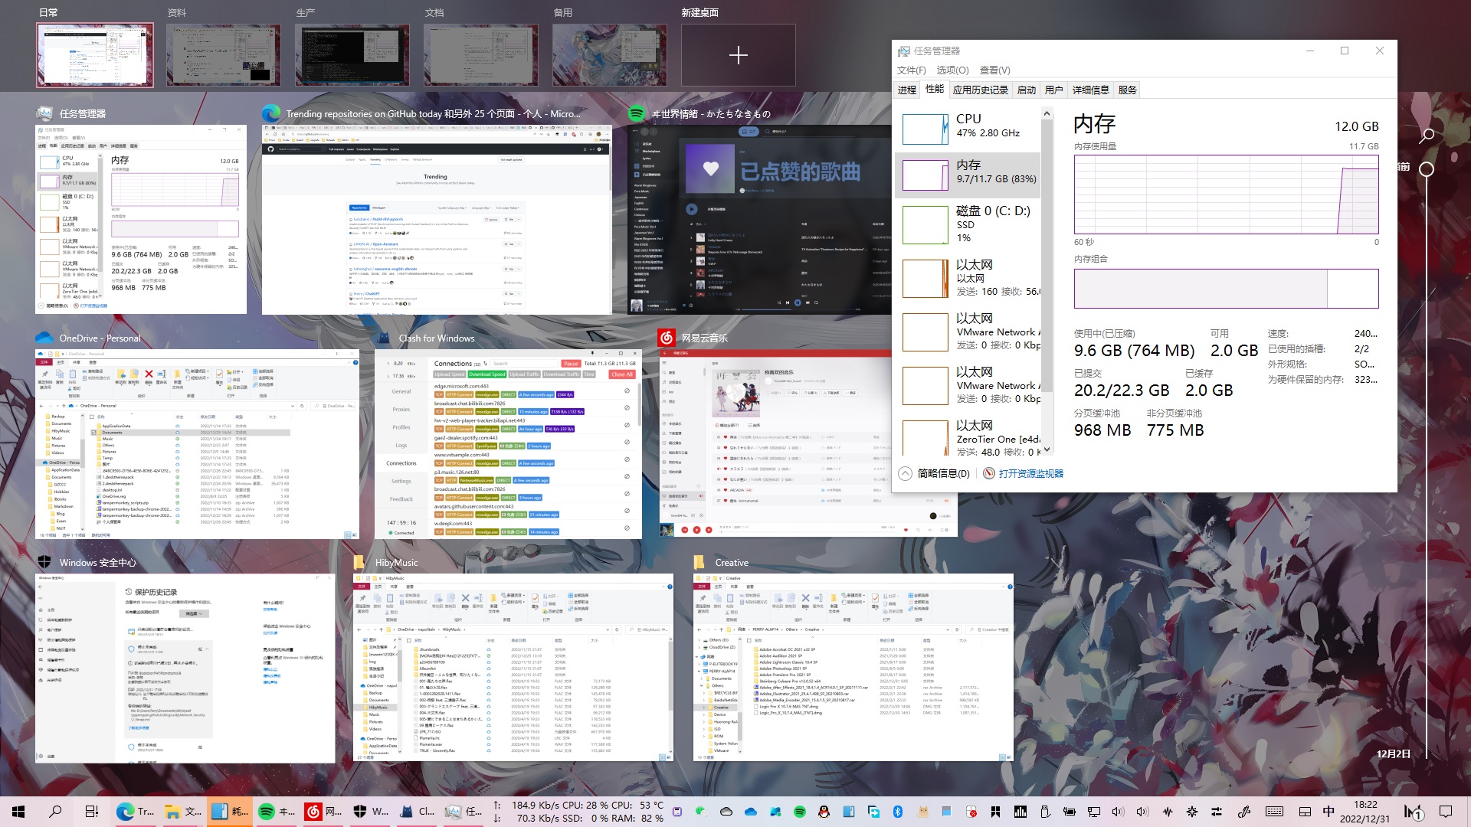Click the Bluetooth icon in system tray
The height and width of the screenshot is (827, 1471).
(x=898, y=812)
